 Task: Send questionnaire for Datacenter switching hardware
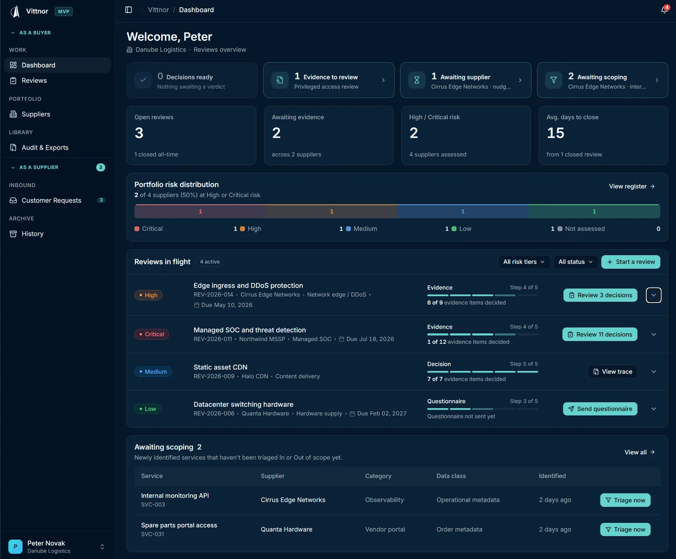coord(600,409)
